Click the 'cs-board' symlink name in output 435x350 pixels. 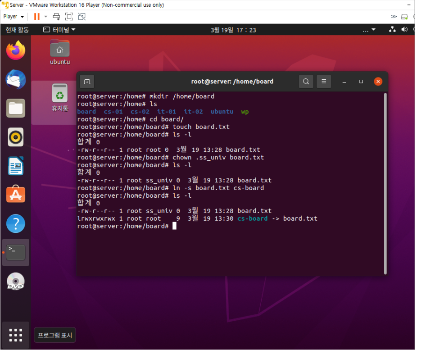253,218
